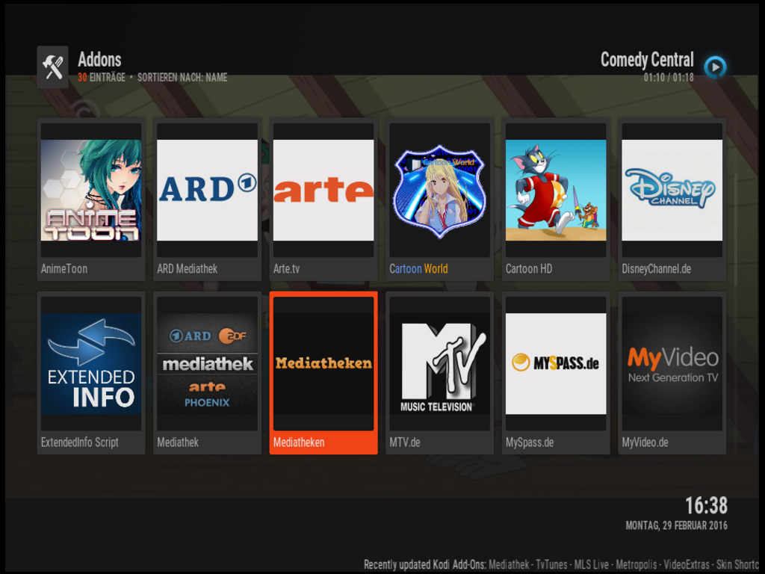The height and width of the screenshot is (574, 765).
Task: Open the Cartoon HD addon
Action: 556,191
